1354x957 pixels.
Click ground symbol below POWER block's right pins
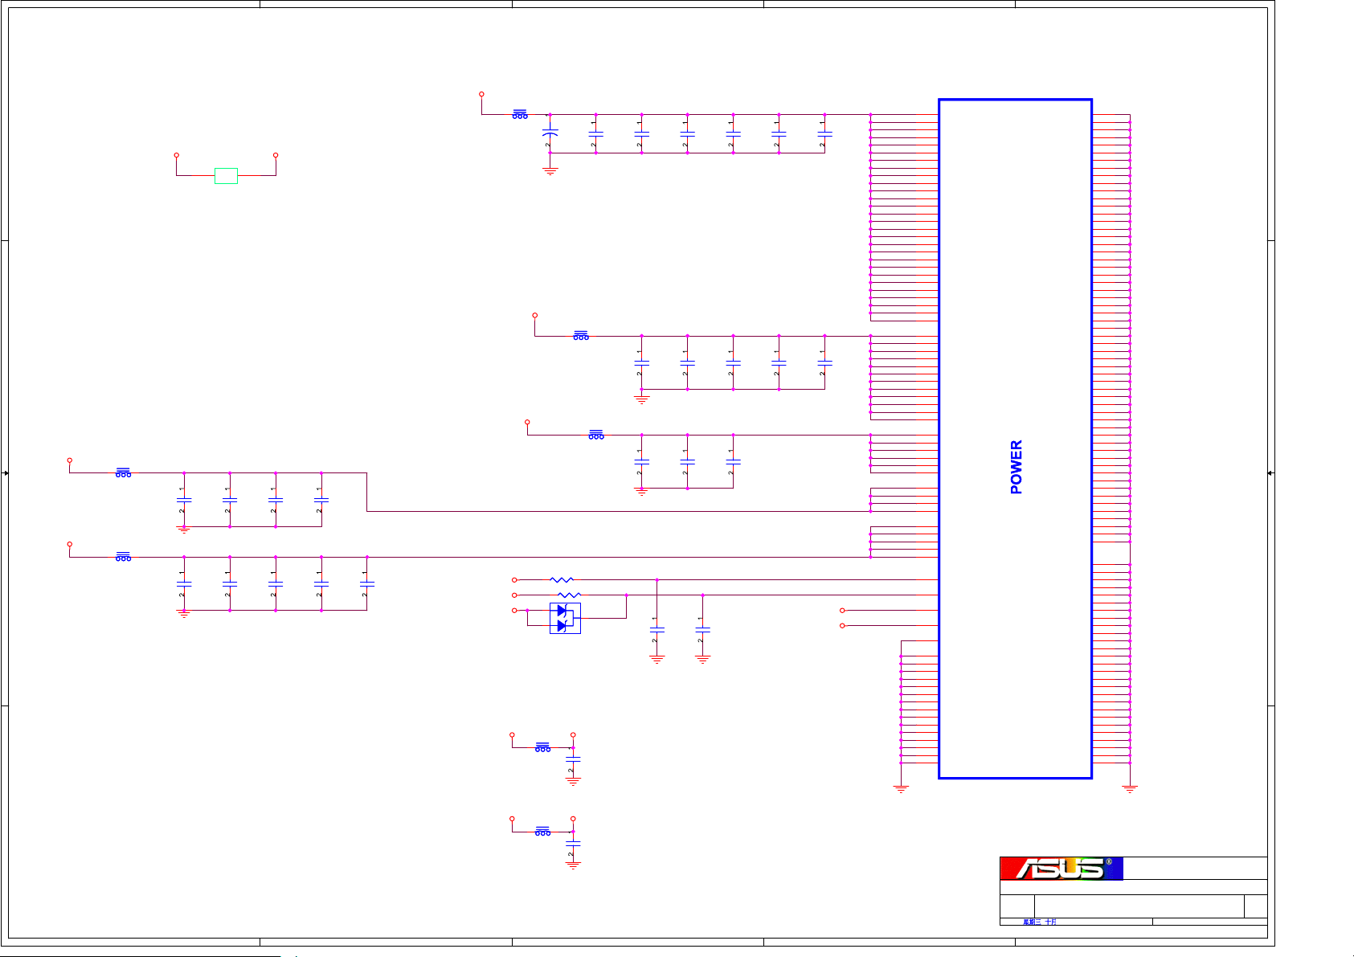coord(1130,789)
